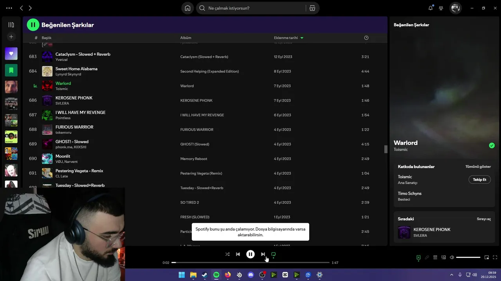Click Timo Schyns credit name

click(409, 194)
